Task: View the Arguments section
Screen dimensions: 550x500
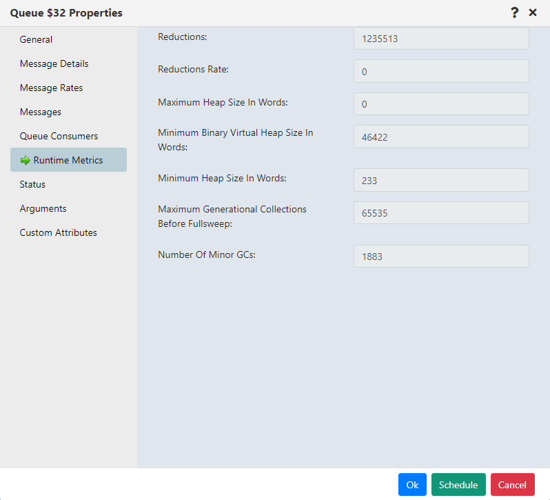Action: 43,208
